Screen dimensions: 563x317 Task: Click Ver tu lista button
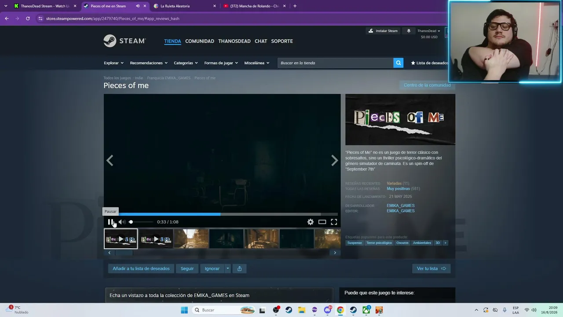pos(431,269)
